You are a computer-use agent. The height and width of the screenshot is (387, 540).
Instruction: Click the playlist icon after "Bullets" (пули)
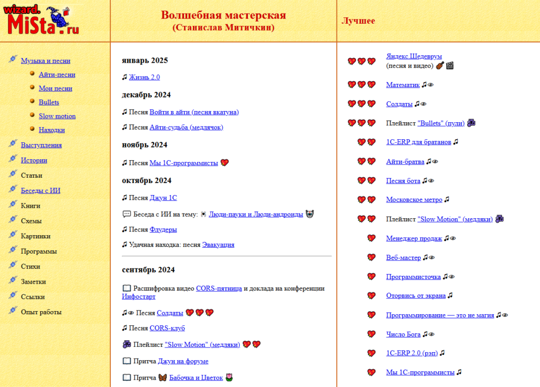471,123
